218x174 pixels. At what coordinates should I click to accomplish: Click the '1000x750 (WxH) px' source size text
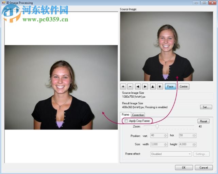pyautogui.click(x=134, y=97)
